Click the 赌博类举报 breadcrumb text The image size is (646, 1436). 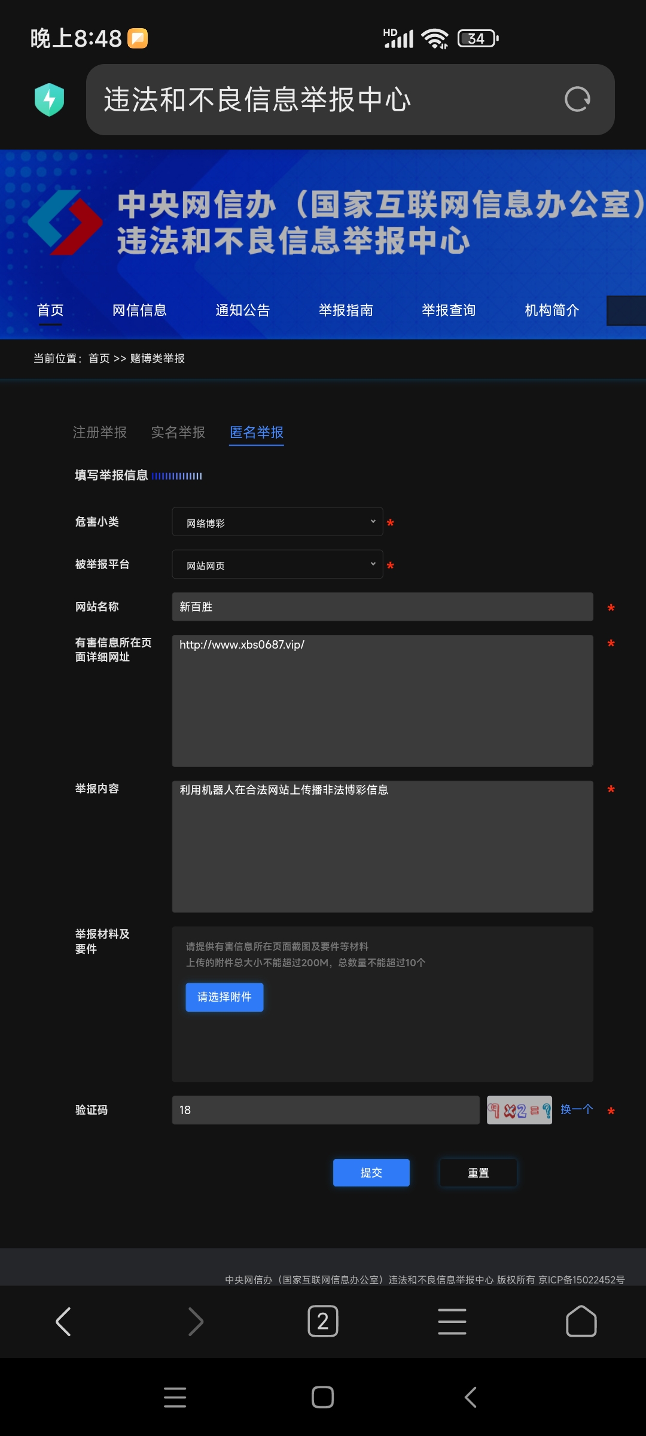pyautogui.click(x=157, y=358)
